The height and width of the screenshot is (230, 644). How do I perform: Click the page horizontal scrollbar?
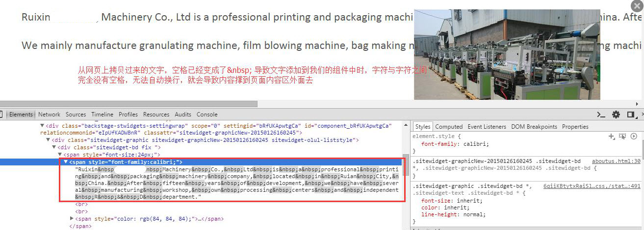click(129, 104)
